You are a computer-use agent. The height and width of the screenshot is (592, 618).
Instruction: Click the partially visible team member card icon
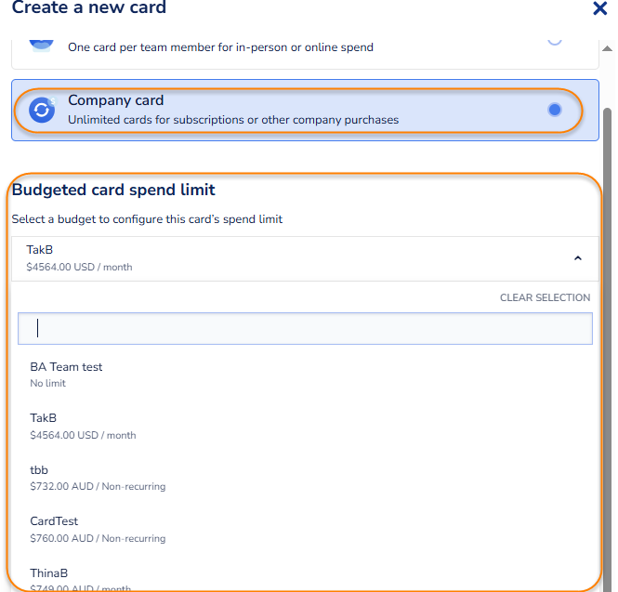[x=42, y=42]
